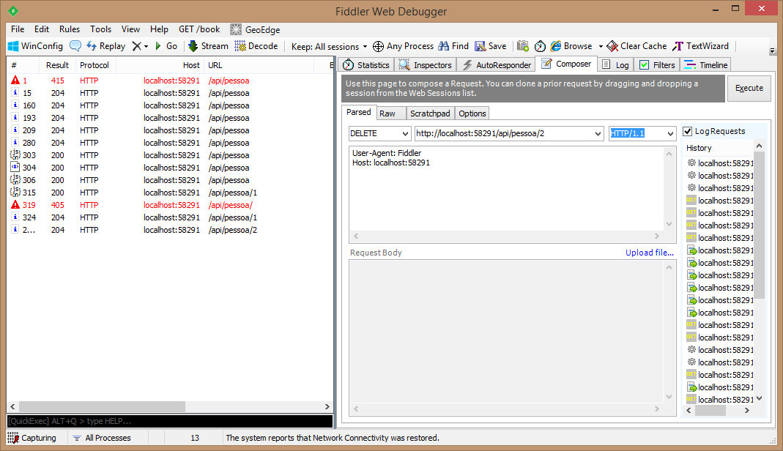This screenshot has height=451, width=783.
Task: Open the TextWizard tool
Action: [x=701, y=46]
